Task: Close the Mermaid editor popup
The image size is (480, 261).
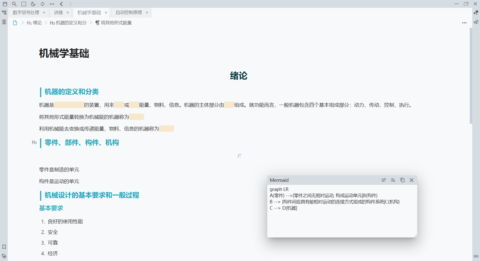Action: [x=411, y=180]
